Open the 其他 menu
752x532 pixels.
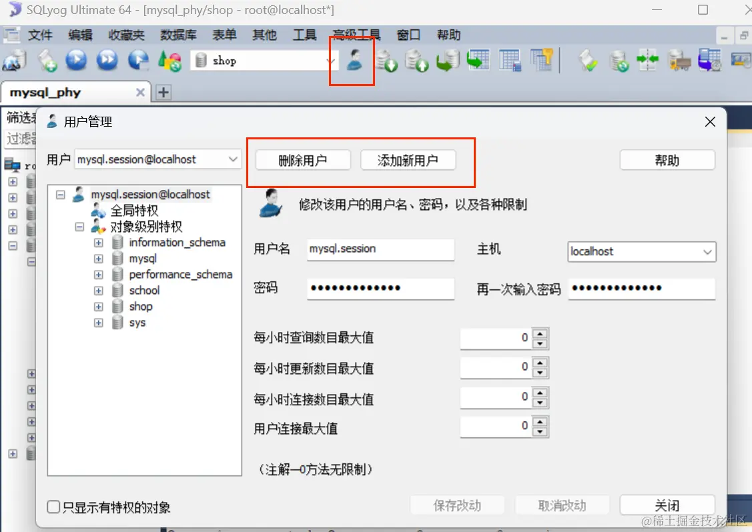tap(265, 35)
